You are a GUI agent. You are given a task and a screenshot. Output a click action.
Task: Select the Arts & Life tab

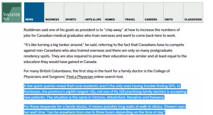click(94, 12)
